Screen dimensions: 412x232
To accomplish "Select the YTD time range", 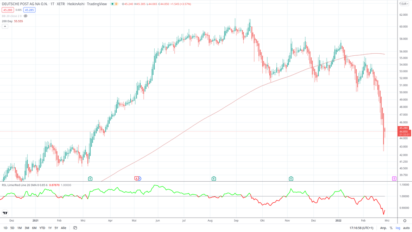I will [x=42, y=228].
